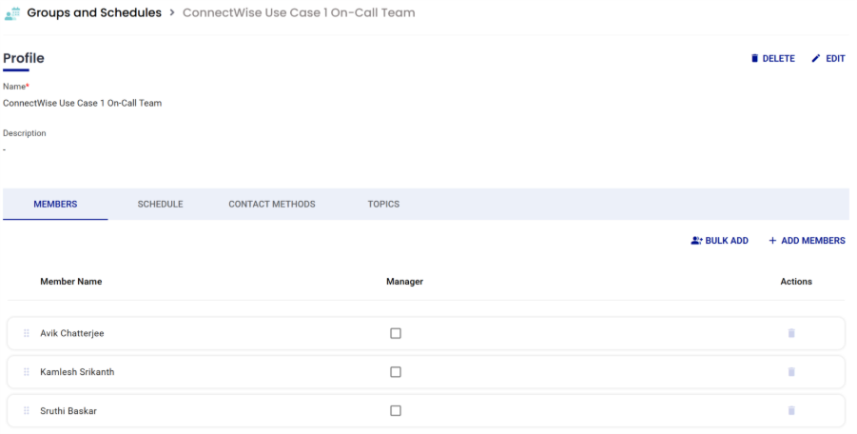Remove Sruthi Baskar with trash icon
Screen dimensions: 857x434
tap(791, 411)
